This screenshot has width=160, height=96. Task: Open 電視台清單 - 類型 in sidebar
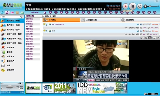12,34
